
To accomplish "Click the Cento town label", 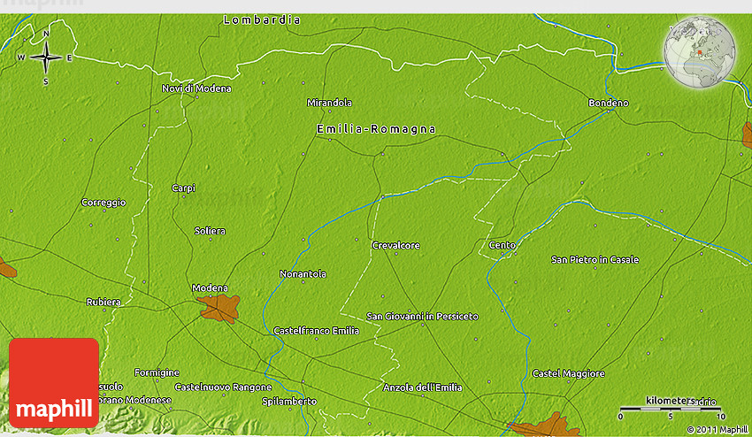I will (x=502, y=245).
